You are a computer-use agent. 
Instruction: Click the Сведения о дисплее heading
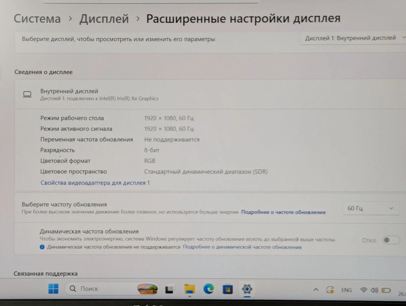(x=43, y=72)
